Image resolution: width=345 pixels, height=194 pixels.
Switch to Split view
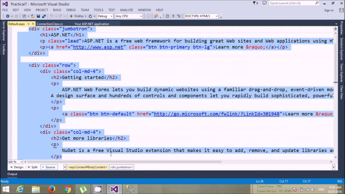point(32,167)
